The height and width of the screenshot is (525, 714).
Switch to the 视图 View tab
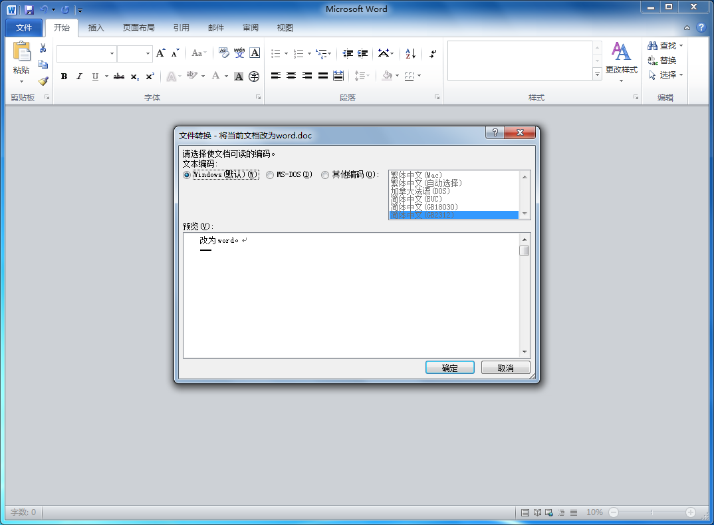coord(285,28)
